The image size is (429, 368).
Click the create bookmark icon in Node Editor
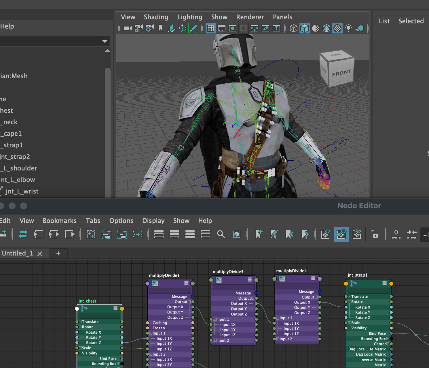point(259,234)
